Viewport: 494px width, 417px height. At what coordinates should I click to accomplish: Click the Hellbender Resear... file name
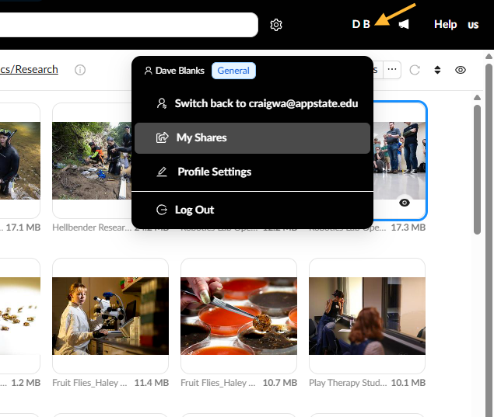(x=92, y=228)
